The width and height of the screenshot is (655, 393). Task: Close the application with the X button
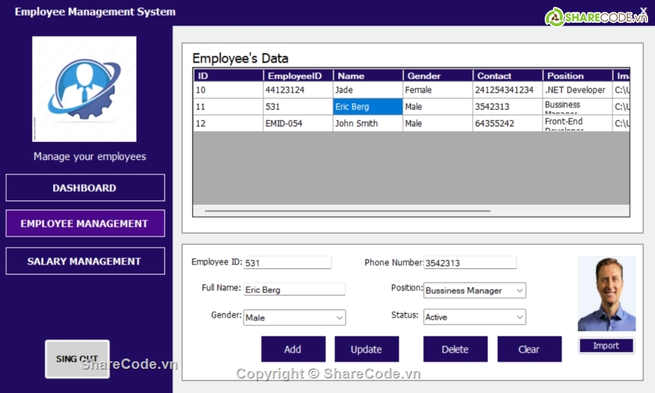click(x=643, y=11)
